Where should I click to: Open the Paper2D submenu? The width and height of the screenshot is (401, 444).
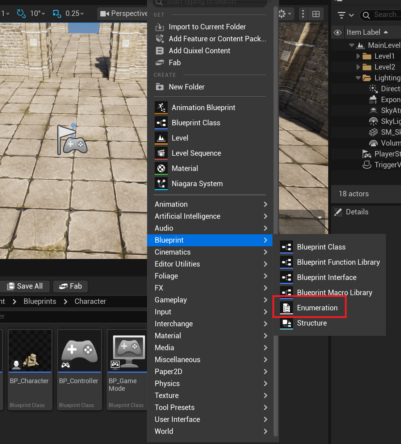pos(210,372)
